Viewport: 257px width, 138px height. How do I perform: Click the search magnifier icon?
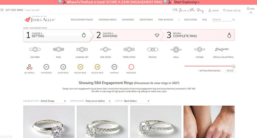(x=234, y=20)
